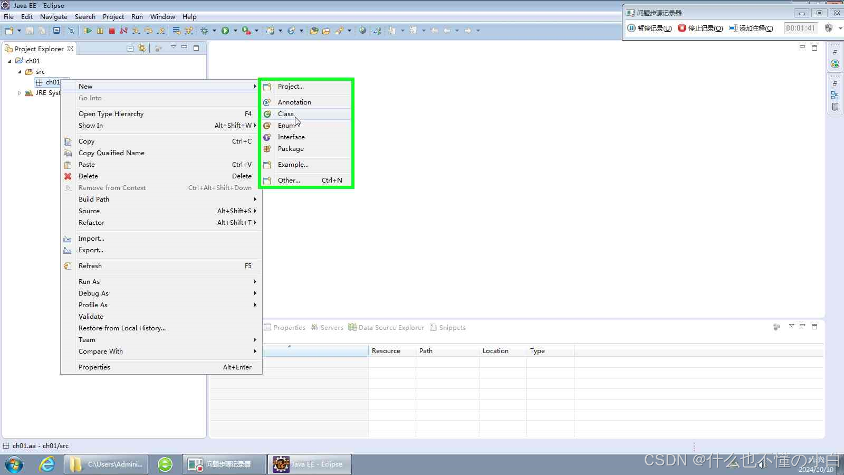Click the Pause Record button in Steps Recorder
The height and width of the screenshot is (475, 844).
(650, 28)
